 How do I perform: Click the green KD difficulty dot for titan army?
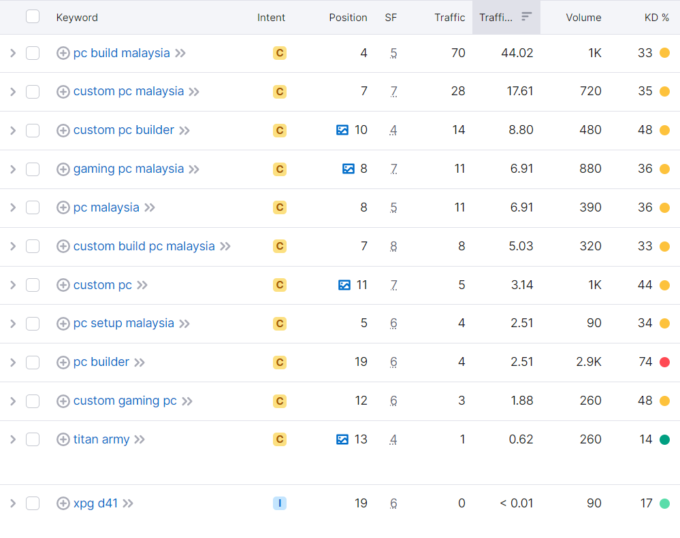coord(666,439)
